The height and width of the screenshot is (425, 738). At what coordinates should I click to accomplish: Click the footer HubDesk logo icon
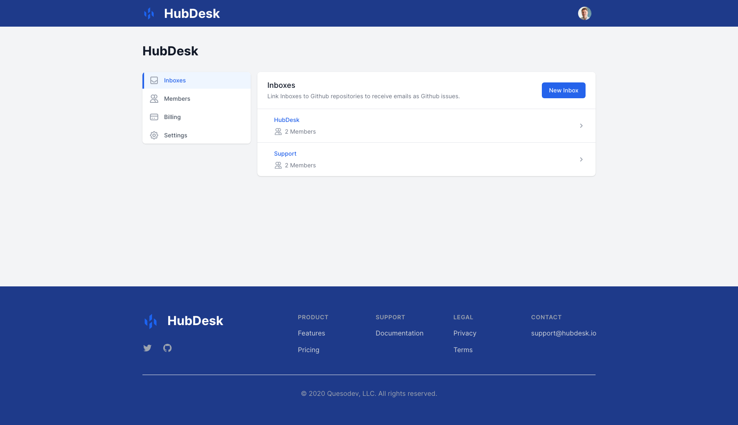[x=150, y=321]
